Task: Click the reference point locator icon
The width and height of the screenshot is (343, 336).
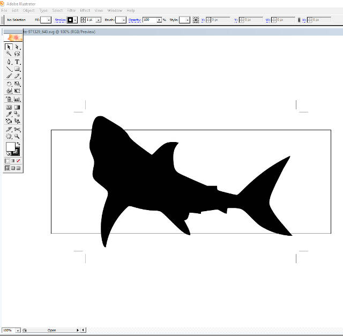Action: click(x=196, y=20)
